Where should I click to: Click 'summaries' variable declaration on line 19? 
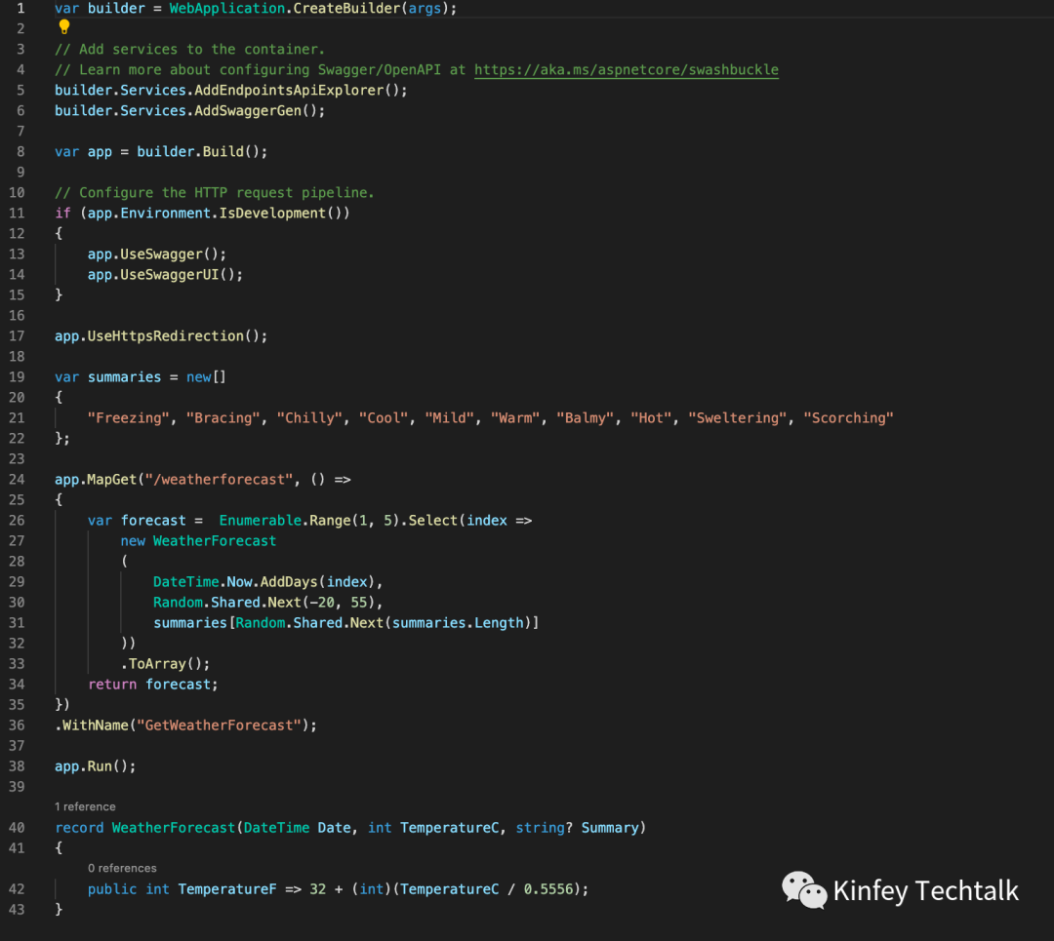pyautogui.click(x=124, y=376)
